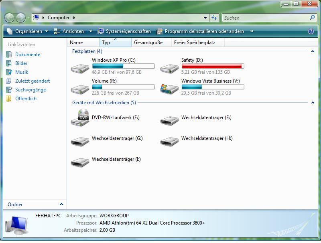
Task: Select DVD-RW-Laufwerk (E:) icon
Action: (x=80, y=117)
